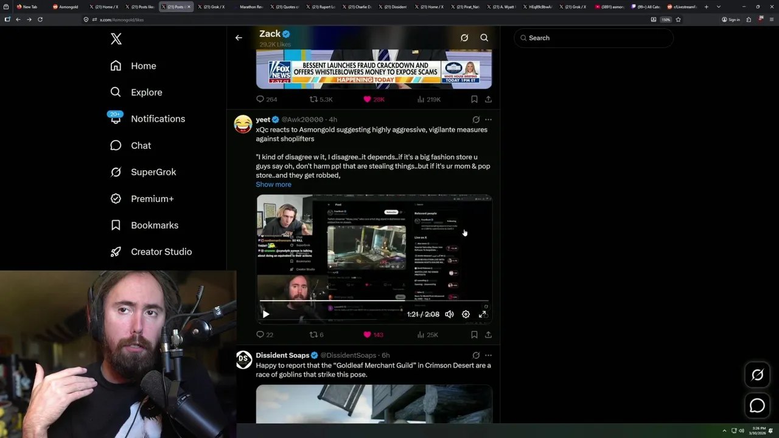Open the floating messages chat button
The height and width of the screenshot is (438, 779).
tap(757, 405)
